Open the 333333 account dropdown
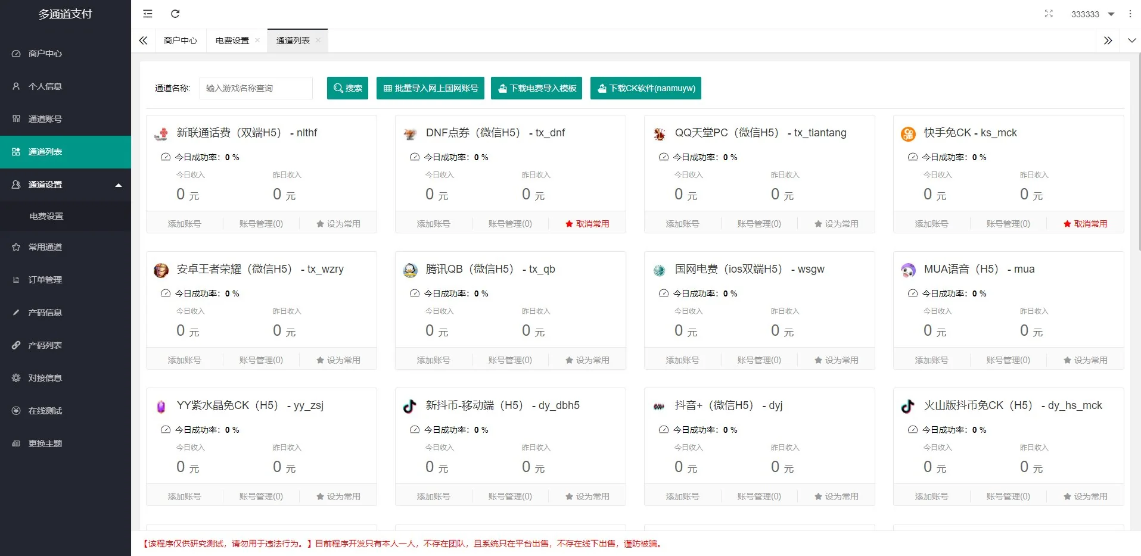The image size is (1141, 556). point(1092,14)
